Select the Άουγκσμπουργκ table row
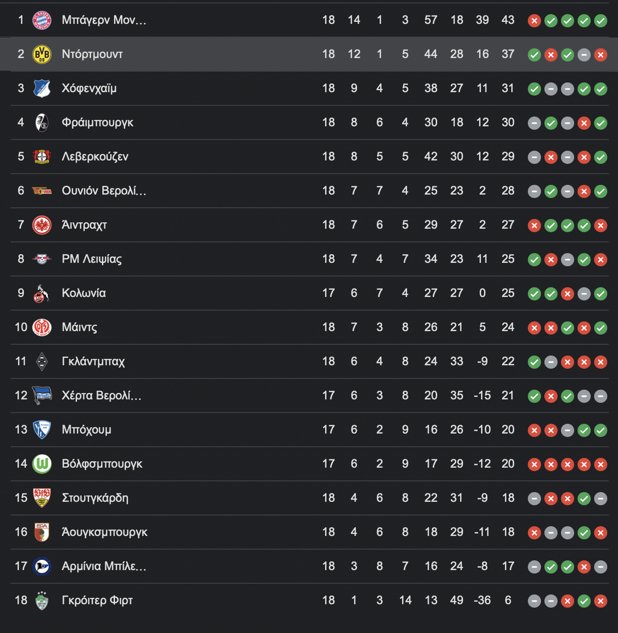Image resolution: width=618 pixels, height=633 pixels. (309, 532)
